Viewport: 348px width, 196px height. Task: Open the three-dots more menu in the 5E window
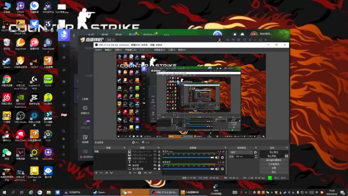tap(167, 35)
